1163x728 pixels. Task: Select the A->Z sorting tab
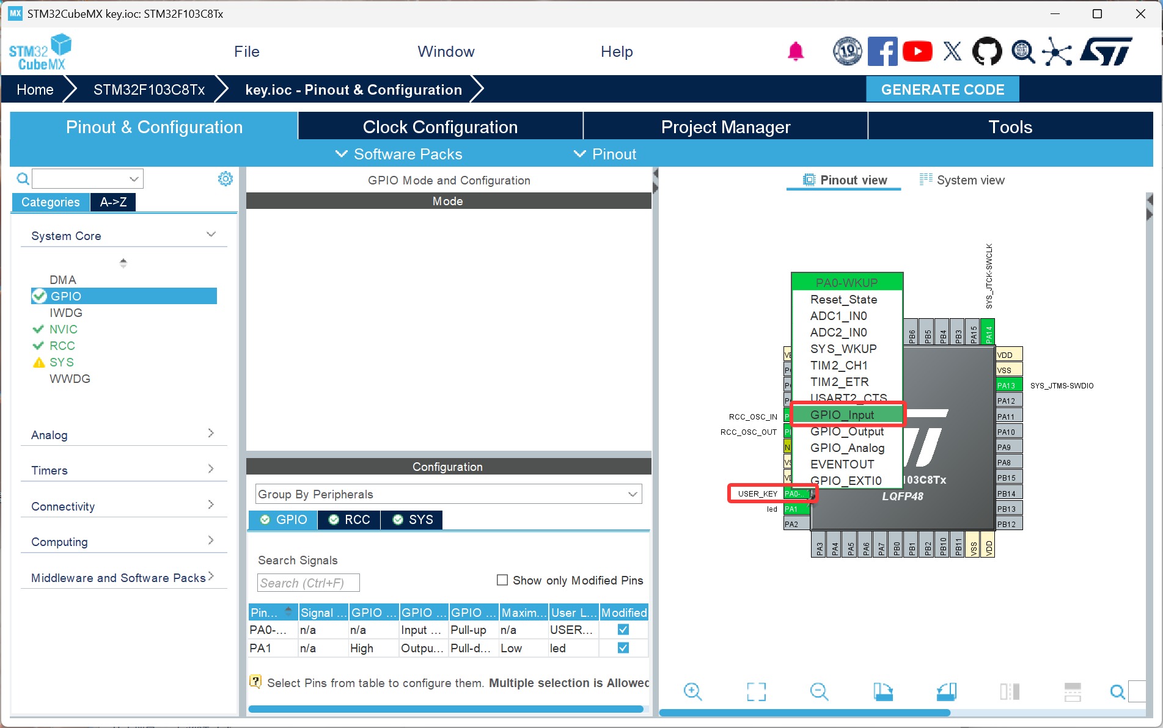point(114,202)
